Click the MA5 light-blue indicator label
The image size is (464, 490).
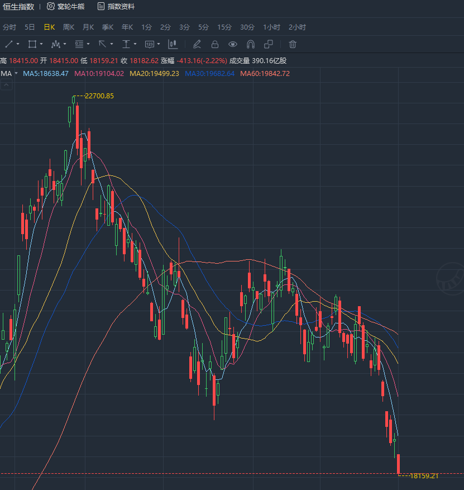pos(46,73)
